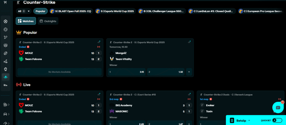
Task: Click the C | Exort Series #15 tournament label
Action: pos(145,95)
